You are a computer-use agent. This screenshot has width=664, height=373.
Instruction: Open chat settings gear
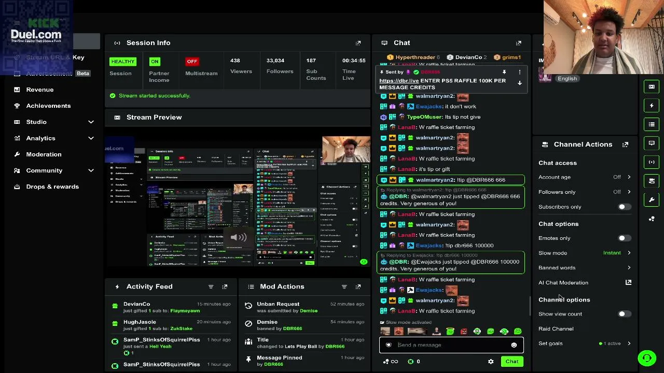491,362
